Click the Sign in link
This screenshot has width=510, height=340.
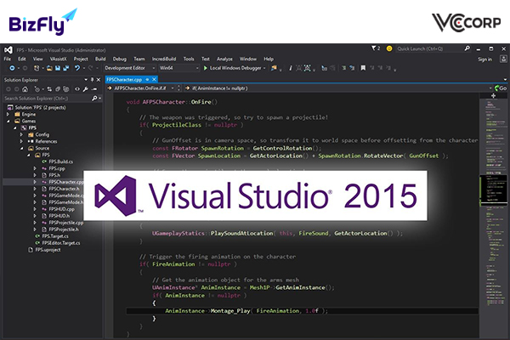coord(484,59)
